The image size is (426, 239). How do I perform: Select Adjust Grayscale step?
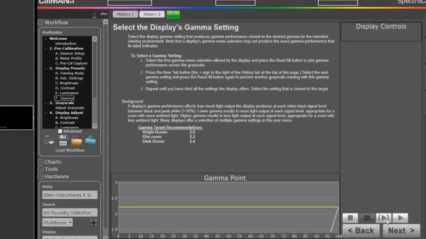coord(69,108)
